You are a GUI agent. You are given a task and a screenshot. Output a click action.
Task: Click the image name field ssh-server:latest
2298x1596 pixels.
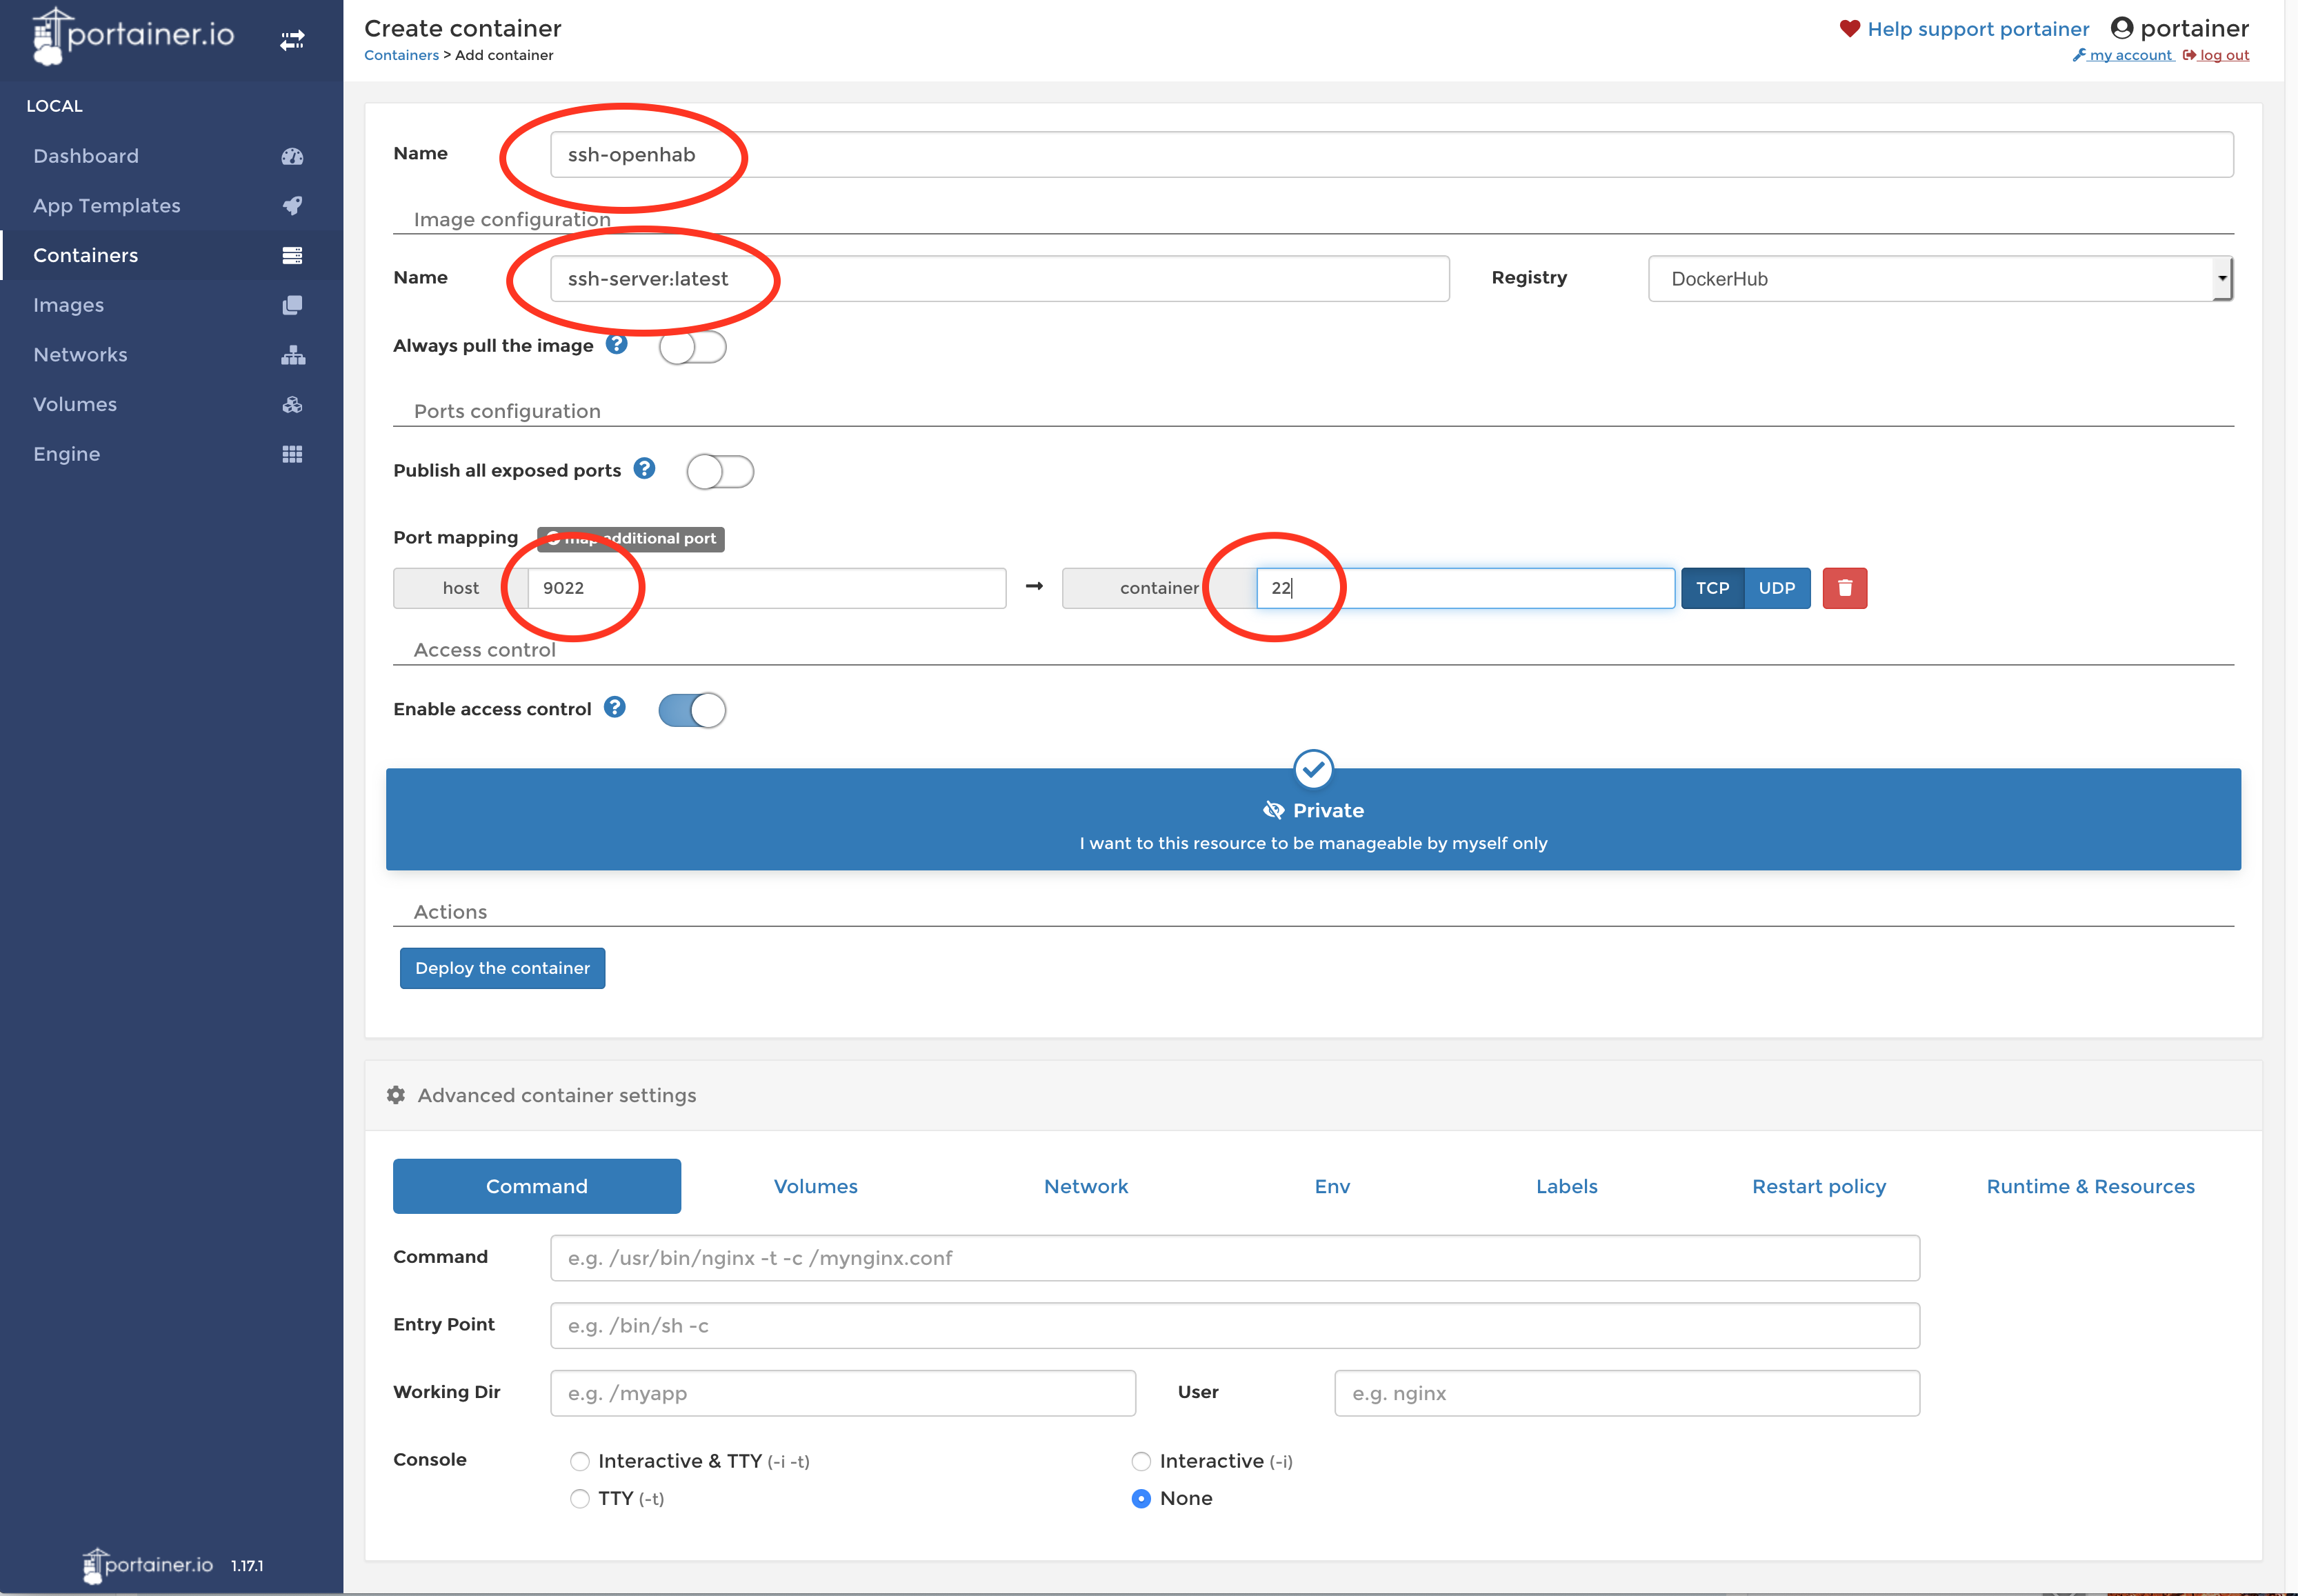[x=999, y=278]
